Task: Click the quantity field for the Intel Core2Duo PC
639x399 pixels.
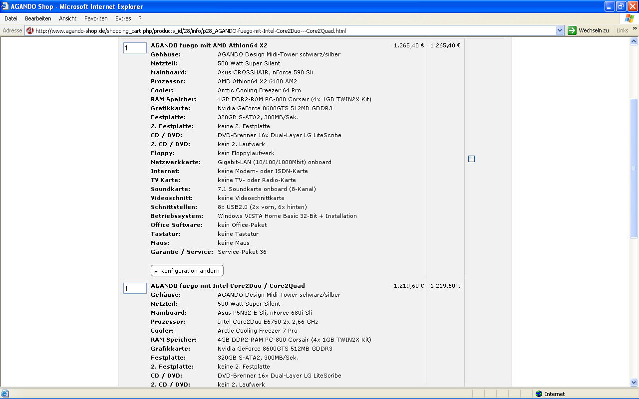Action: tap(135, 288)
